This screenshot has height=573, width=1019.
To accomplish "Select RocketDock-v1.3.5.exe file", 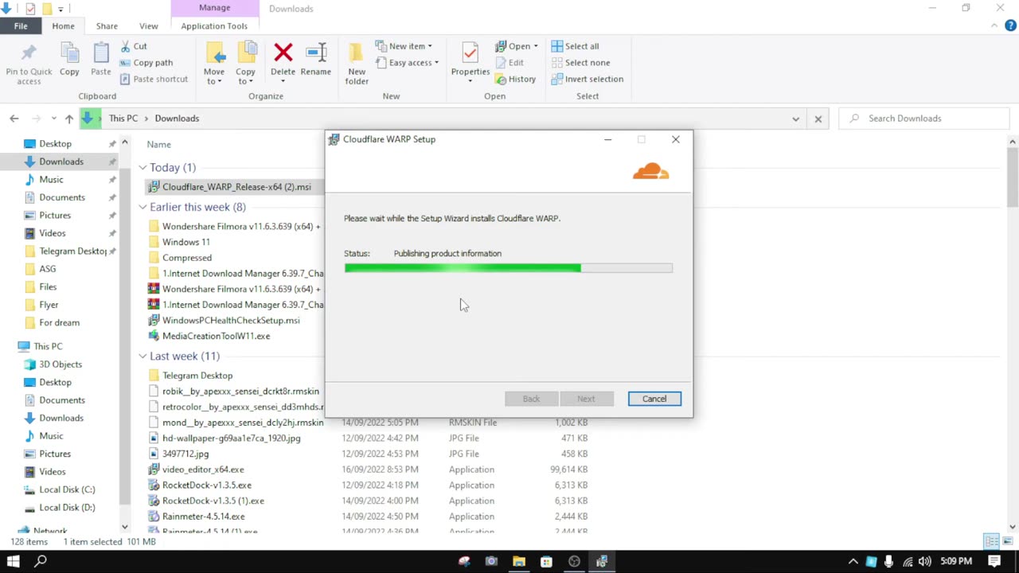I will coord(207,485).
